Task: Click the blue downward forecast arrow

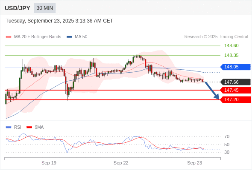Action: tap(212, 91)
